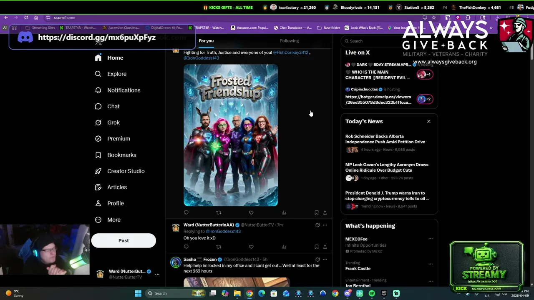
Task: Open the Frank Castle trending topic
Action: point(358,269)
